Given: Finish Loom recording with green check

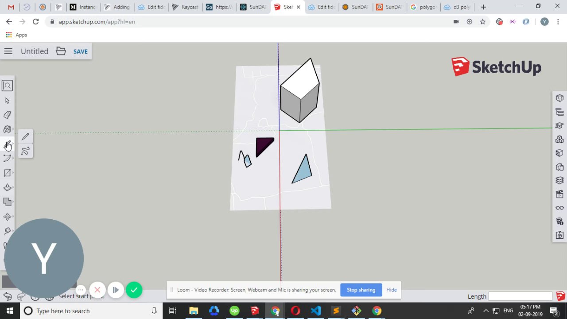Looking at the screenshot, I should (134, 290).
